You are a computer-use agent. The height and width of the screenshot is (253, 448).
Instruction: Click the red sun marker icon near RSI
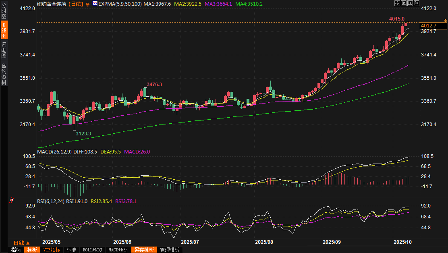pyautogui.click(x=12, y=200)
